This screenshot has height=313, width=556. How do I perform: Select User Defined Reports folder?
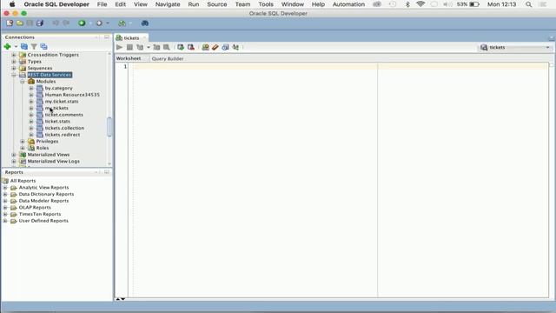point(43,221)
